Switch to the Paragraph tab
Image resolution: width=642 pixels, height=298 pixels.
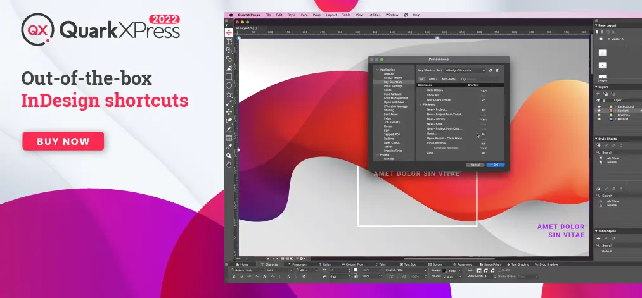coord(298,264)
